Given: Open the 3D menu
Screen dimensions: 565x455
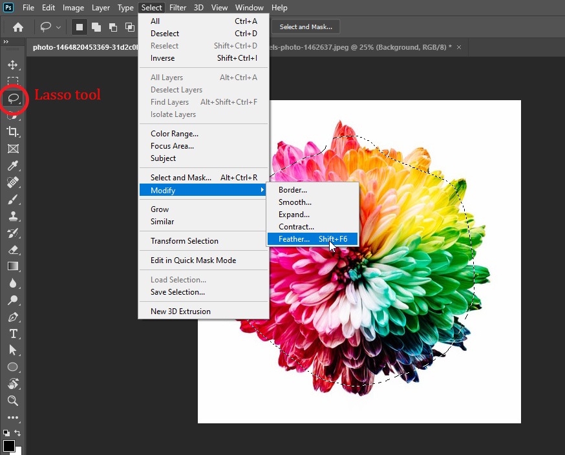Looking at the screenshot, I should (x=198, y=8).
